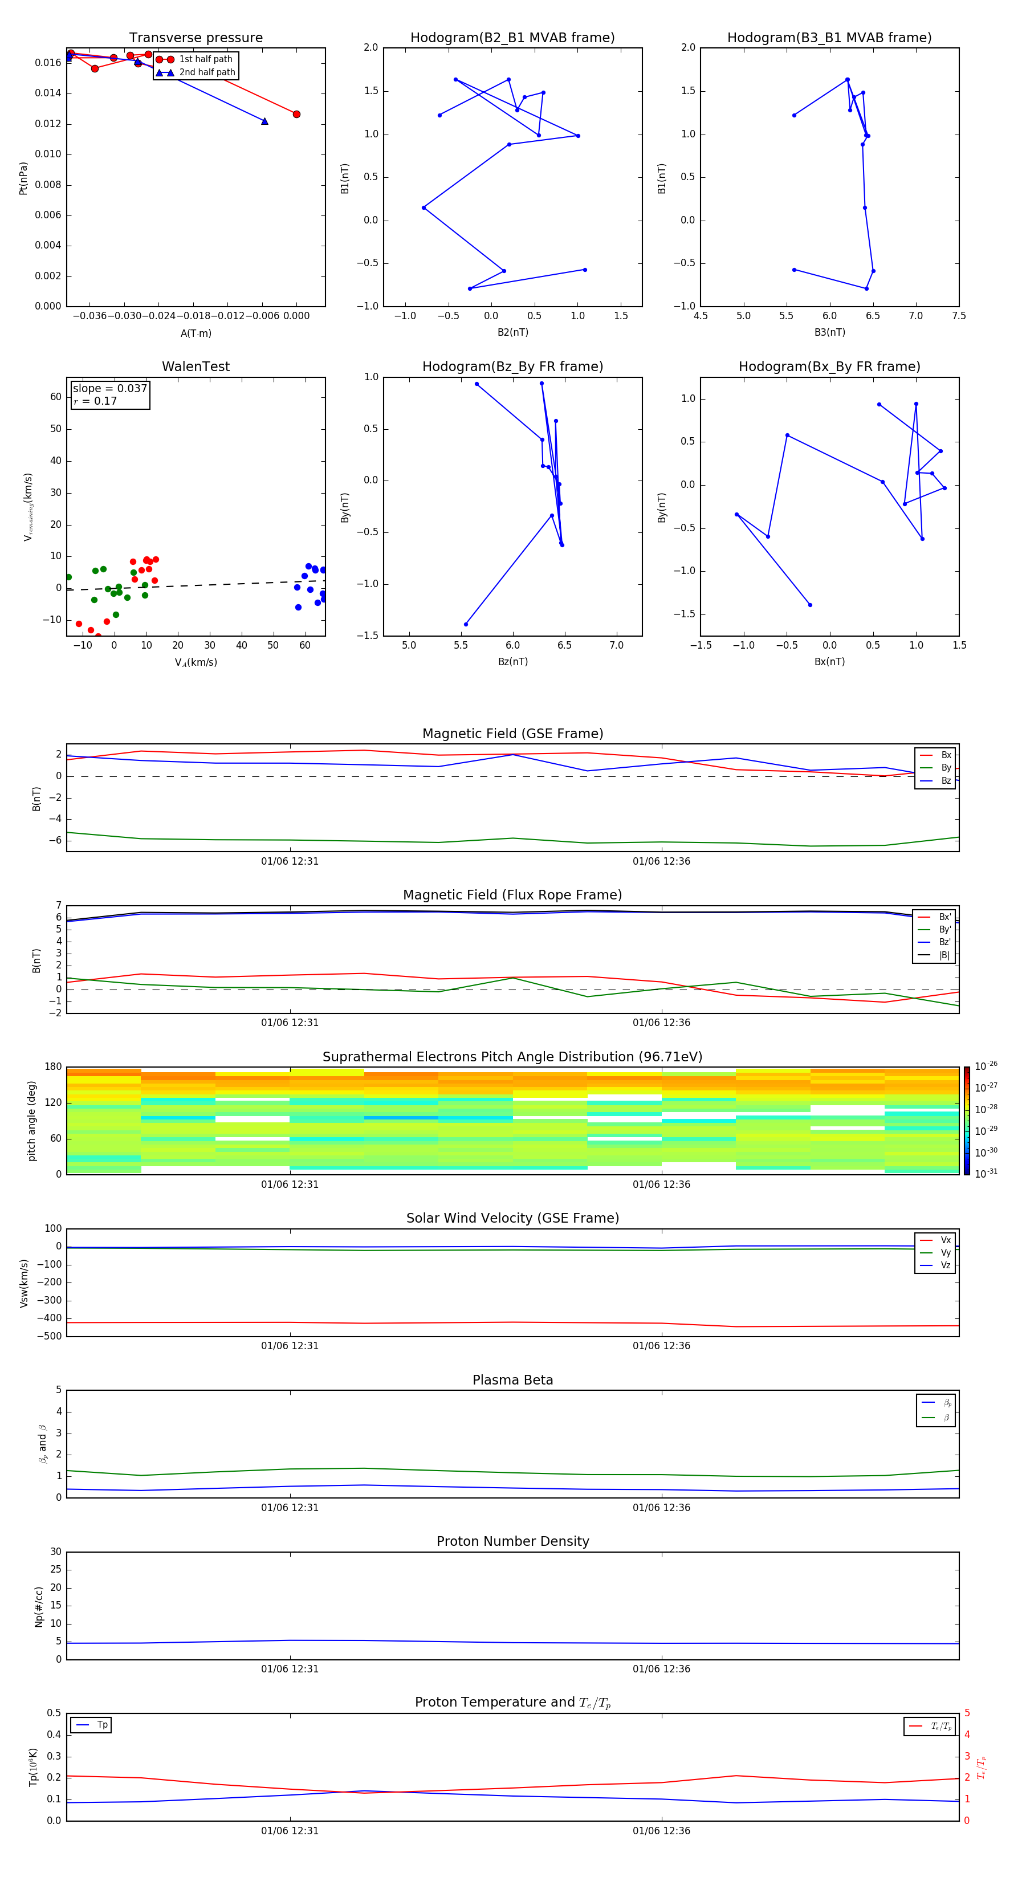Click the 'Plasma Beta' panel title
Image resolution: width=1026 pixels, height=1881 pixels.
point(512,1380)
